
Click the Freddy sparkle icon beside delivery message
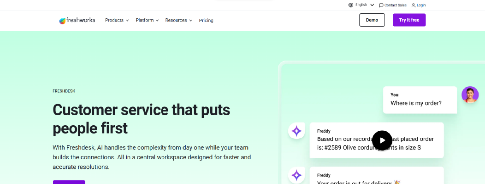296,175
